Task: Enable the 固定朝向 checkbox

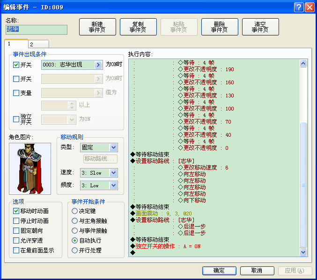Action: pyautogui.click(x=16, y=231)
